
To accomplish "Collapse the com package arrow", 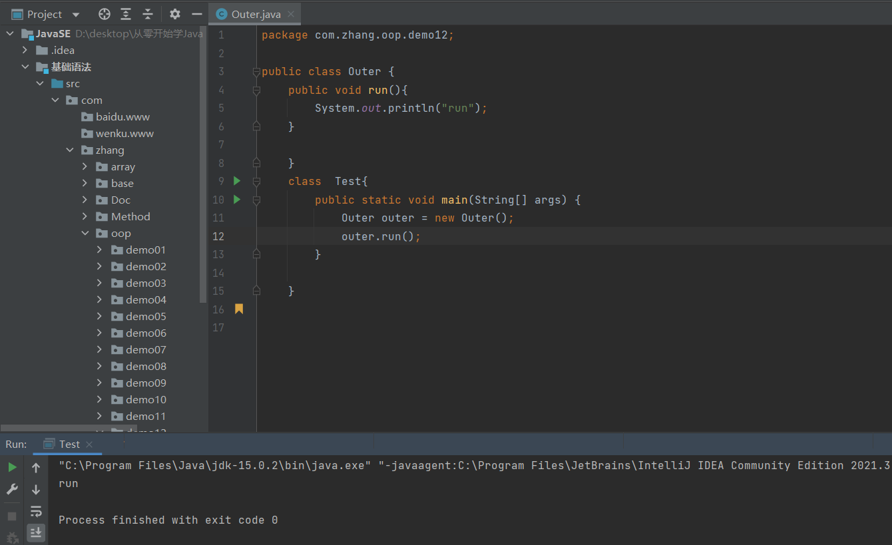I will coord(55,100).
